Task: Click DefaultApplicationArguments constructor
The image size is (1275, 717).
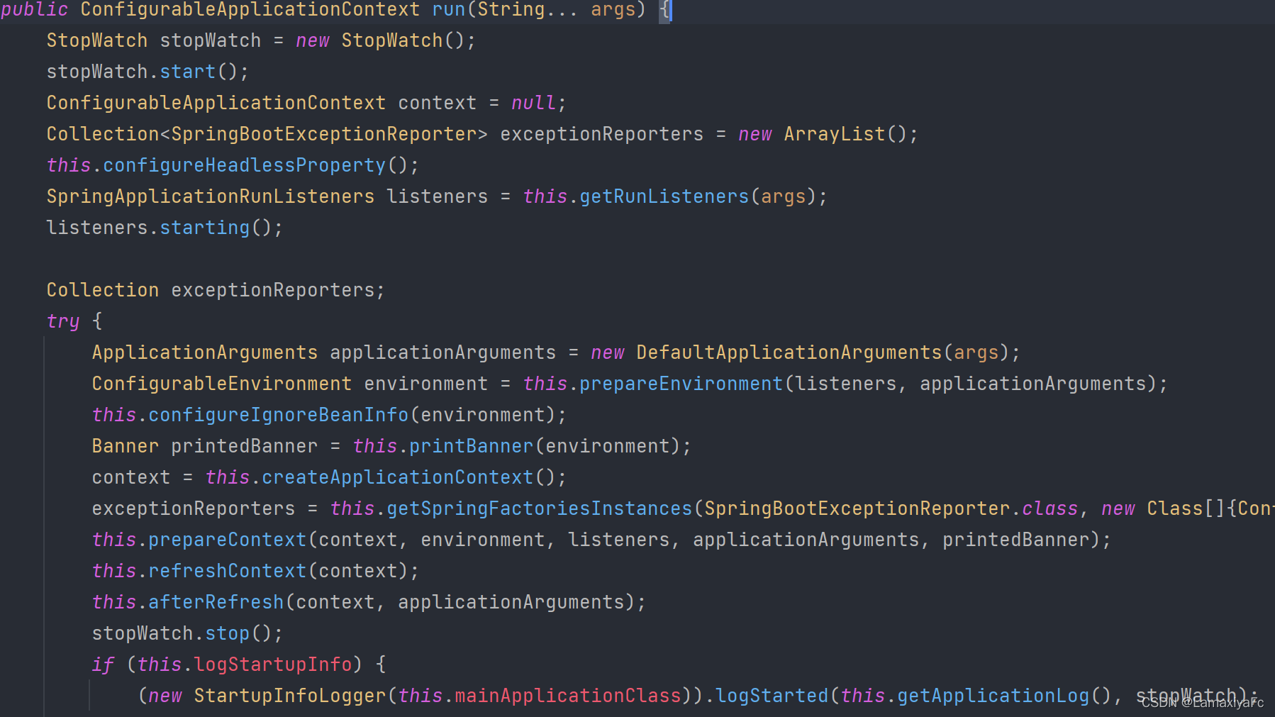Action: (x=789, y=352)
